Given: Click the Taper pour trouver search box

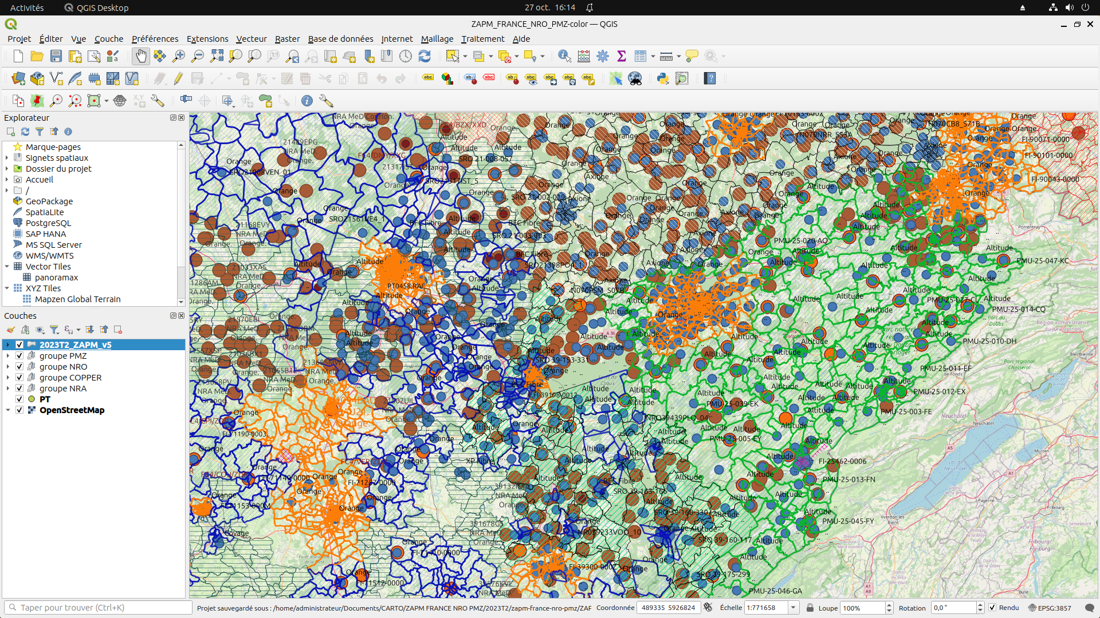Looking at the screenshot, I should coord(99,608).
